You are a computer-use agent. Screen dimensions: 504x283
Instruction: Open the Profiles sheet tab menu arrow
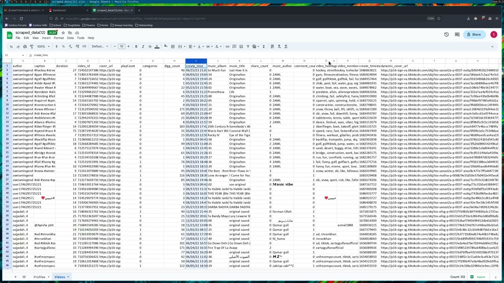[48, 277]
